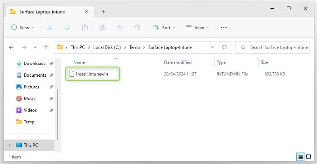317x164 pixels.
Task: Click the install.intunewin file icon
Action: [72, 74]
